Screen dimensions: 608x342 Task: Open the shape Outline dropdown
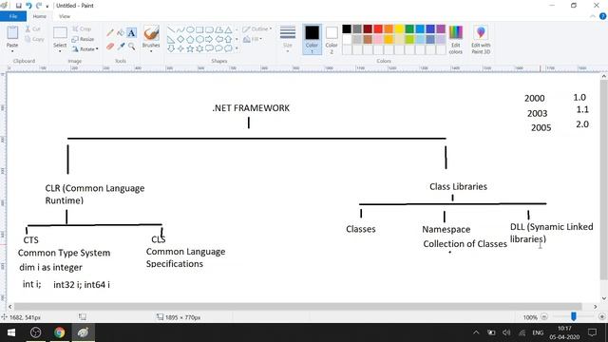pyautogui.click(x=257, y=29)
